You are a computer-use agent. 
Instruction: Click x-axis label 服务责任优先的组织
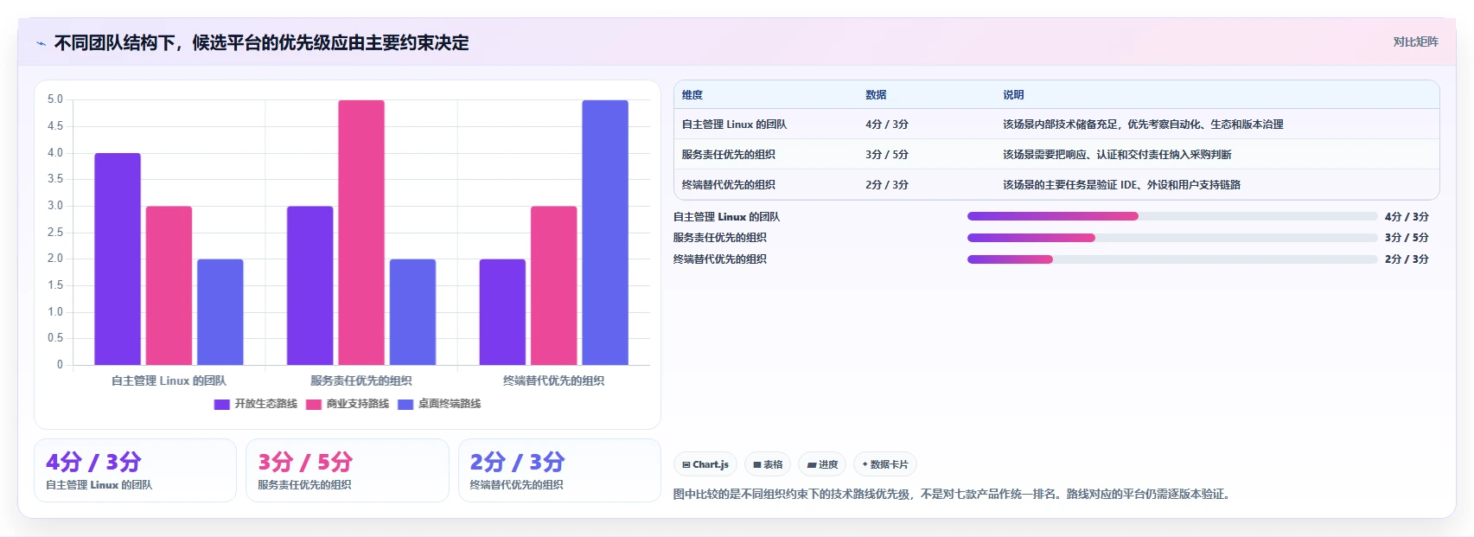(361, 380)
